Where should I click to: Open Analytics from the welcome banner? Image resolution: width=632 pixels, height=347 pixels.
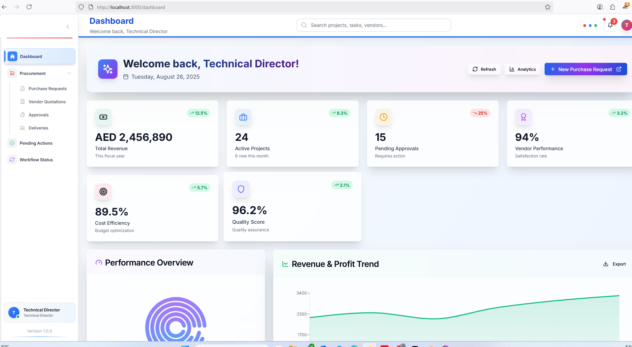pos(522,69)
